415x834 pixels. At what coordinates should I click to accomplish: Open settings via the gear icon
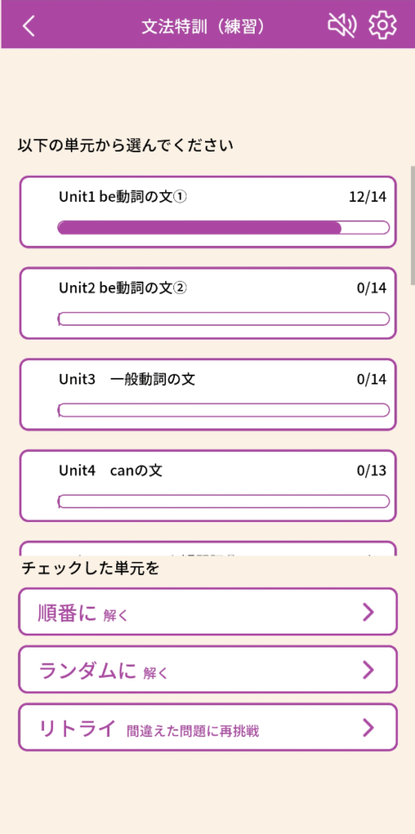pos(382,25)
